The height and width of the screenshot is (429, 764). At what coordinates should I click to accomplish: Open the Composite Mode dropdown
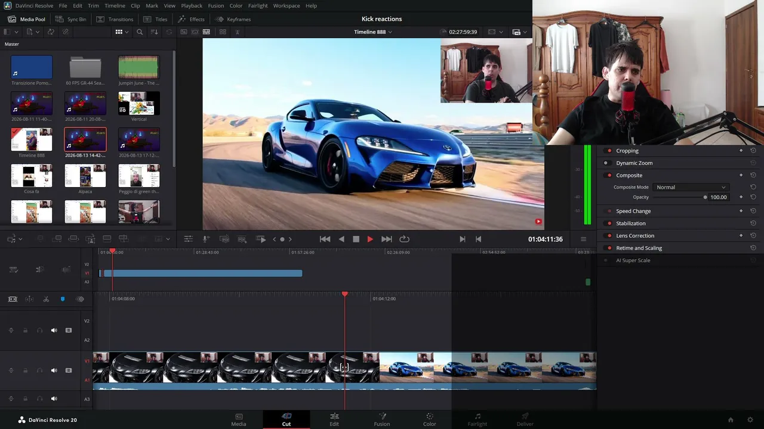[x=691, y=187]
